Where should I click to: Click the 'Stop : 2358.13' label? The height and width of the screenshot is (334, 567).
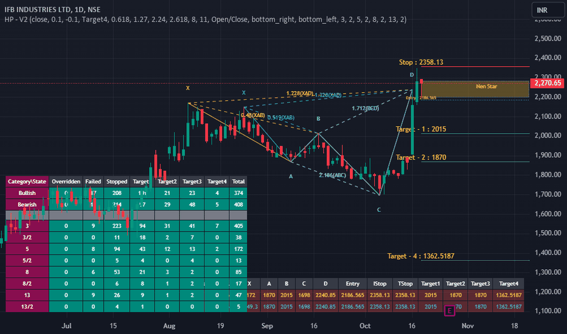tap(421, 62)
